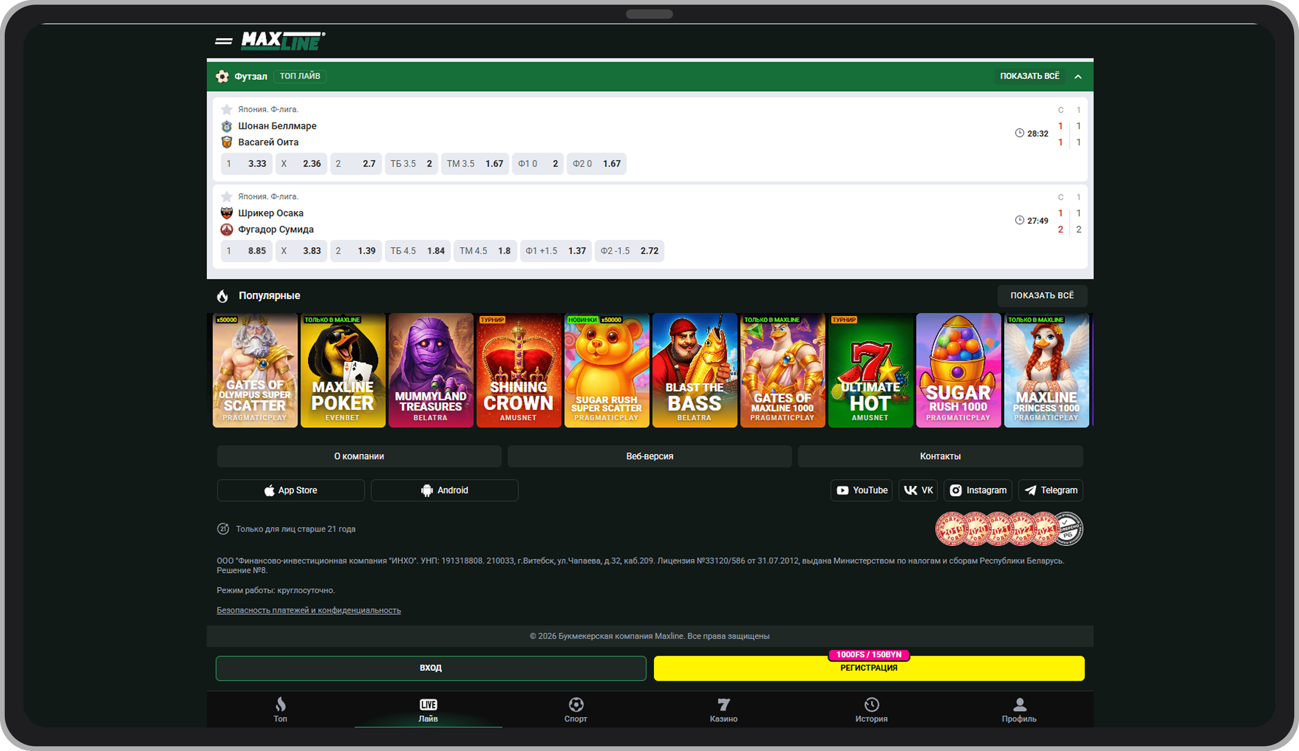Open Безопасность платежей и конфиденциальность link

click(309, 610)
